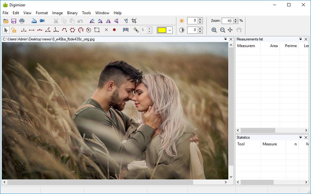The height and width of the screenshot is (194, 311).
Task: Click the Flip horizontal icon
Action: 108,21
